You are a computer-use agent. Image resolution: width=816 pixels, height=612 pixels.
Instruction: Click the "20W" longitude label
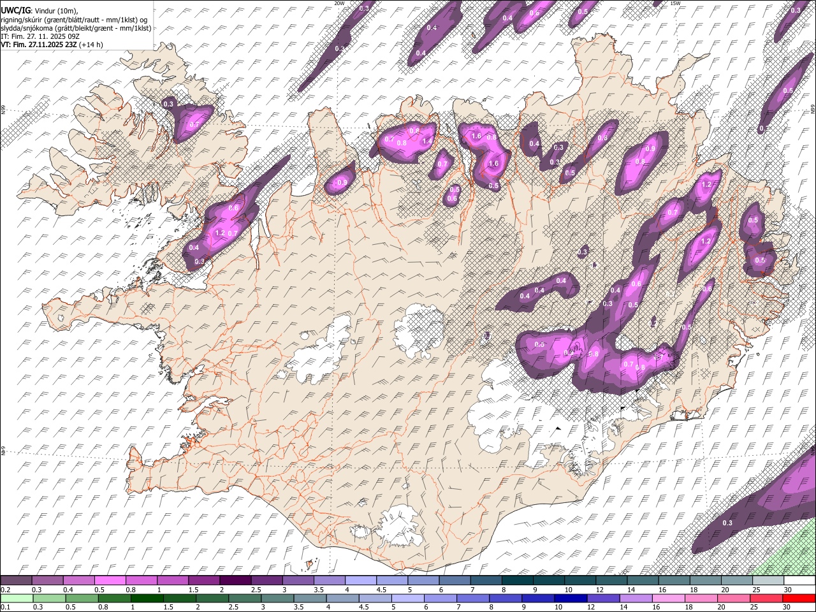339,3
